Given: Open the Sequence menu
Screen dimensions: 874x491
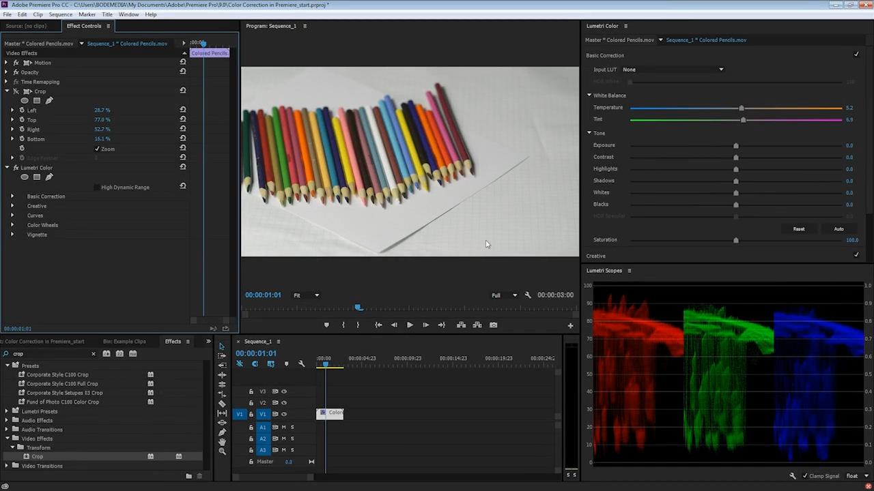Looking at the screenshot, I should (x=61, y=14).
